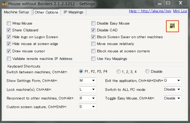Open Toggle Easy Mouse key dropdown
The width and height of the screenshot is (190, 123).
coord(172,98)
